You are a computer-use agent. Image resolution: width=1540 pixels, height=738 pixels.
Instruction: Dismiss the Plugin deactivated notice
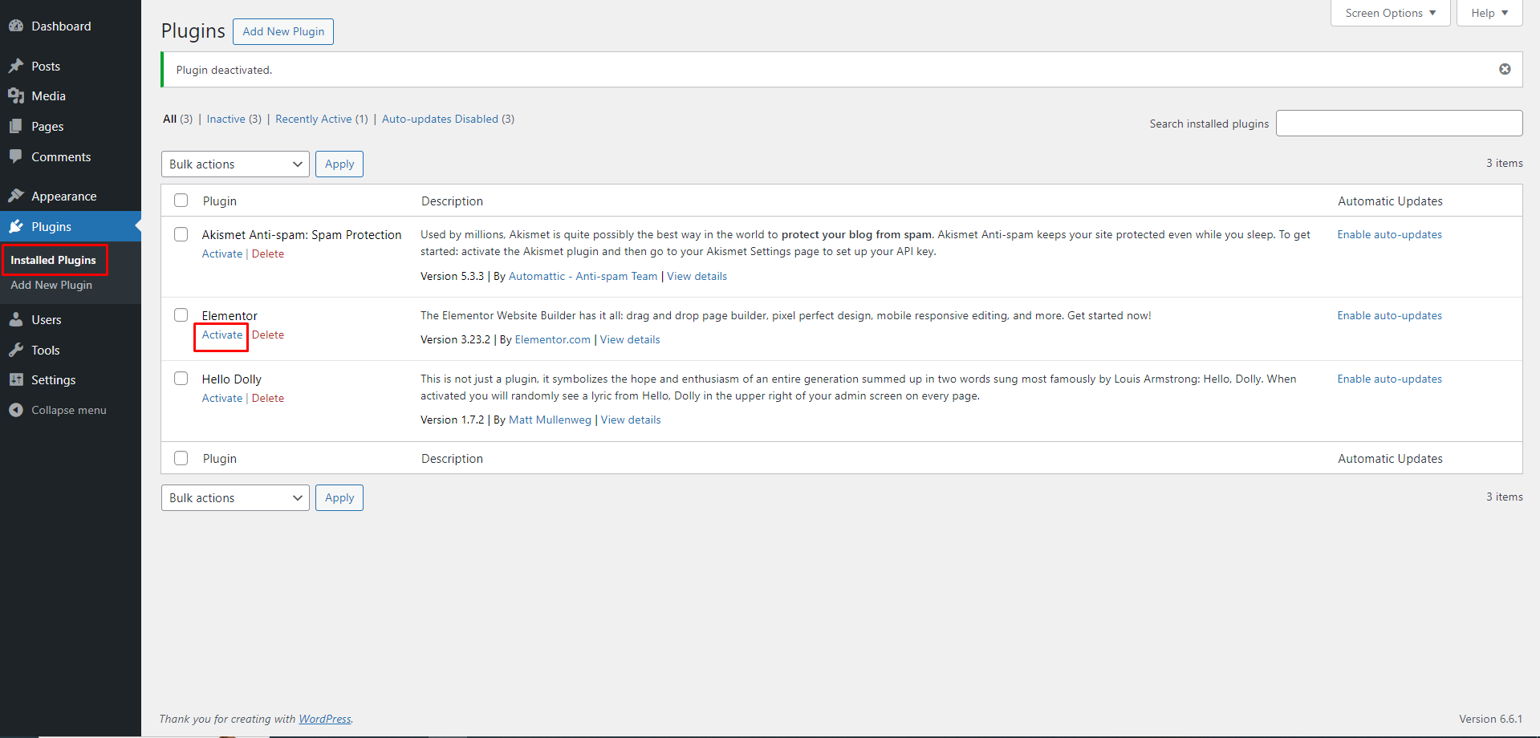click(x=1505, y=69)
